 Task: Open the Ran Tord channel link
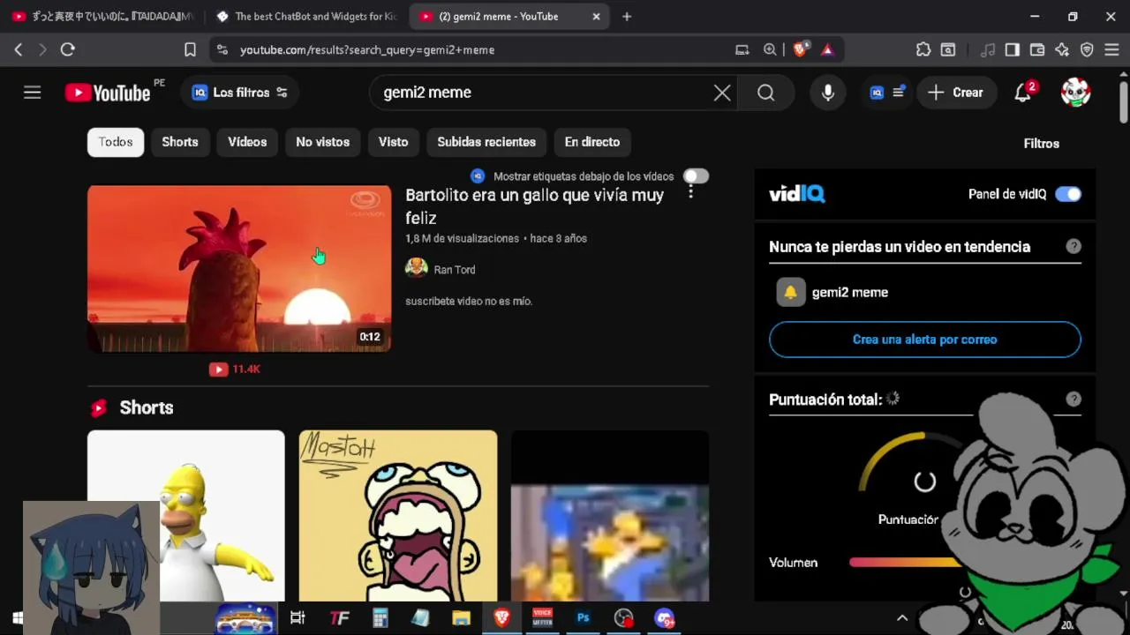point(454,270)
